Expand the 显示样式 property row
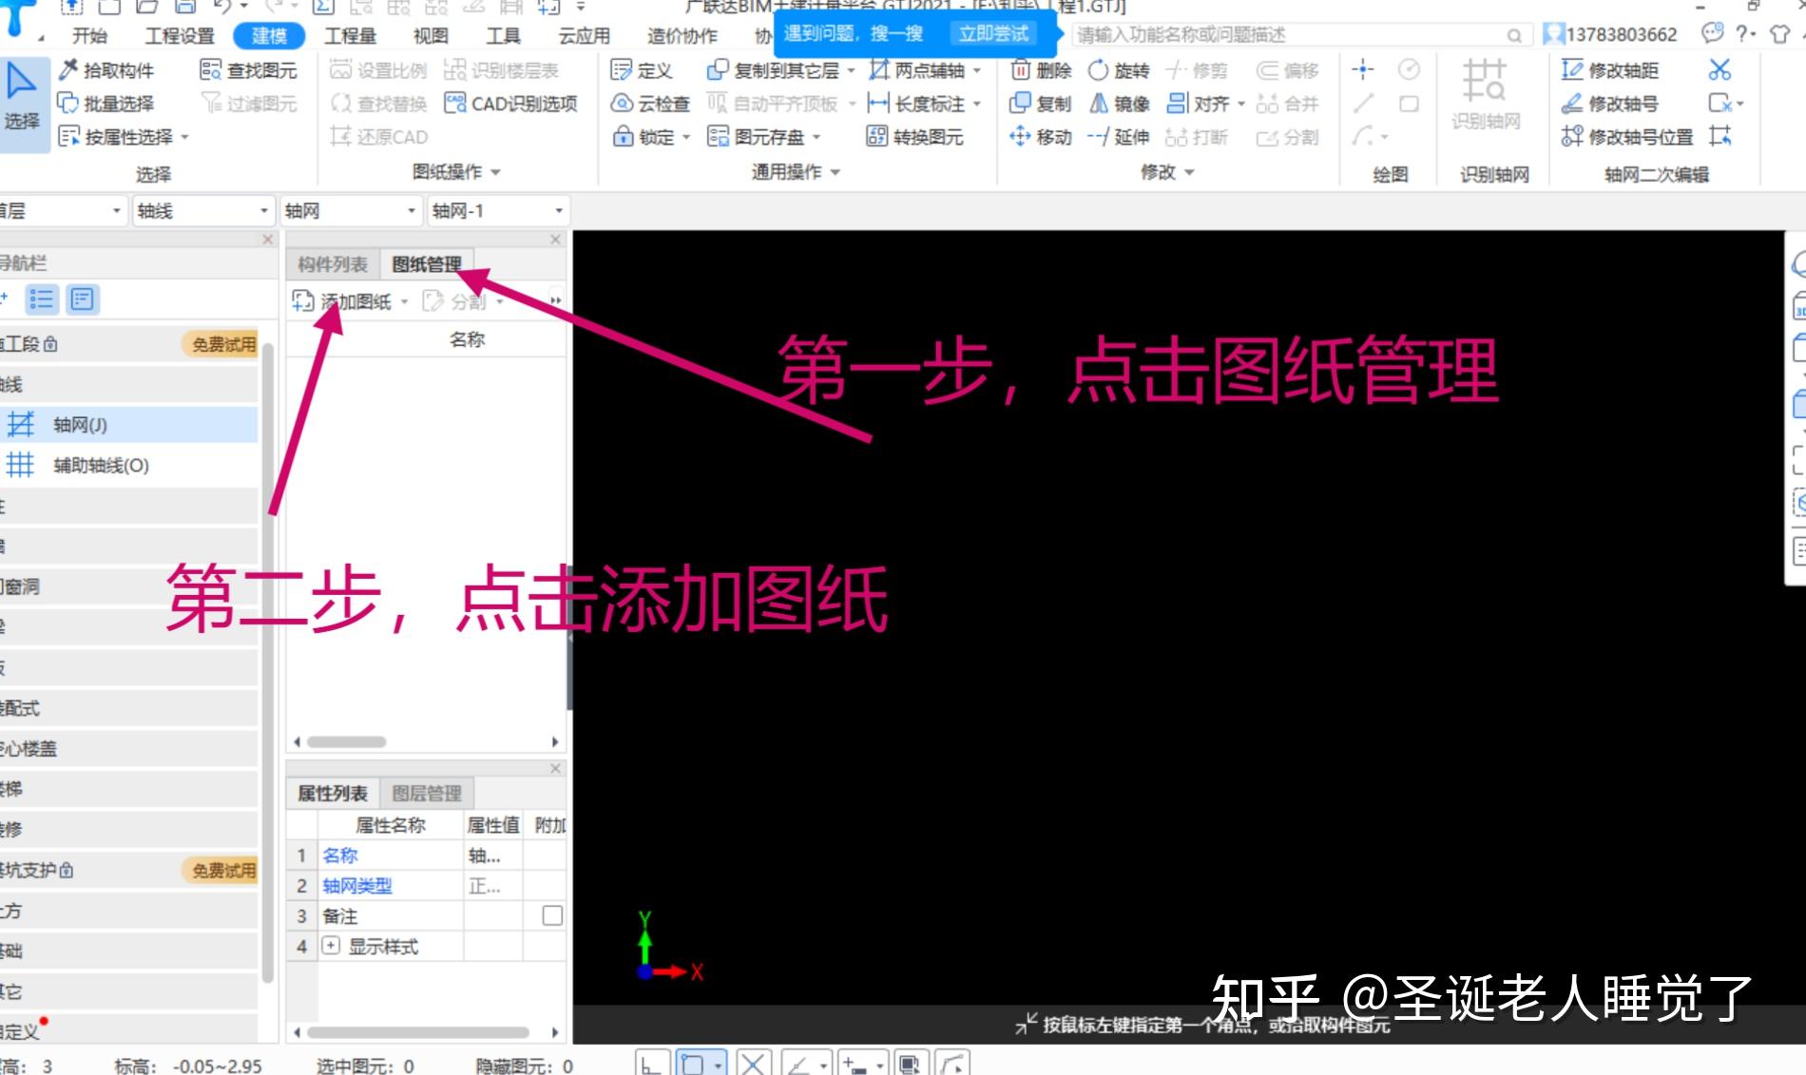 click(x=330, y=946)
